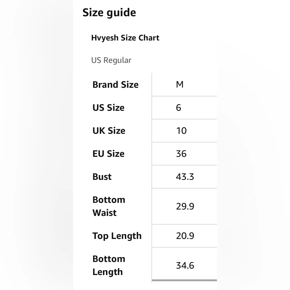This screenshot has height=290, width=290.
Task: Click the "Bottom Waist" row label
Action: click(x=109, y=206)
